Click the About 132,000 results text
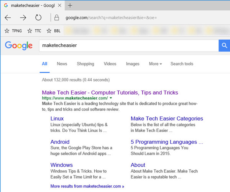 click(76, 80)
